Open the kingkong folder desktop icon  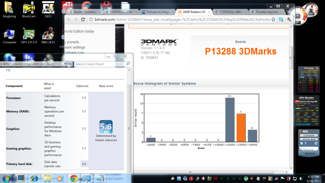(9, 10)
